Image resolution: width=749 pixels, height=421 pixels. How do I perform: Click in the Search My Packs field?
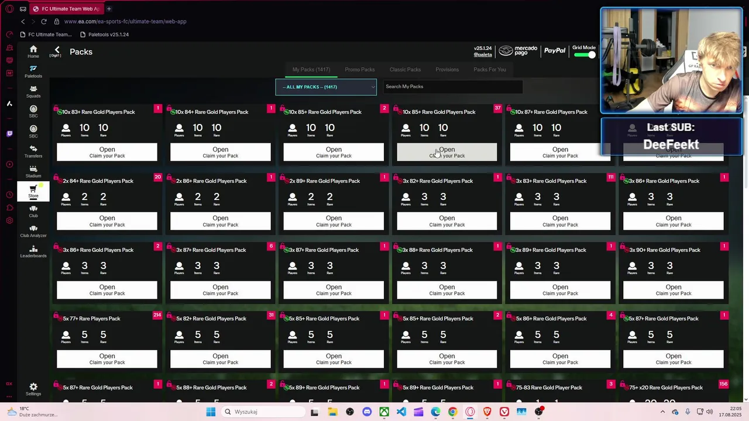(x=452, y=87)
